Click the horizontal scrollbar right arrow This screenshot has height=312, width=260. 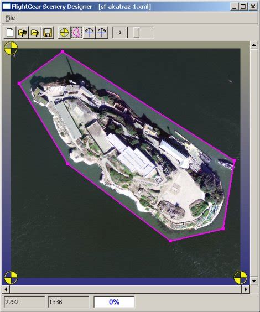pos(246,289)
